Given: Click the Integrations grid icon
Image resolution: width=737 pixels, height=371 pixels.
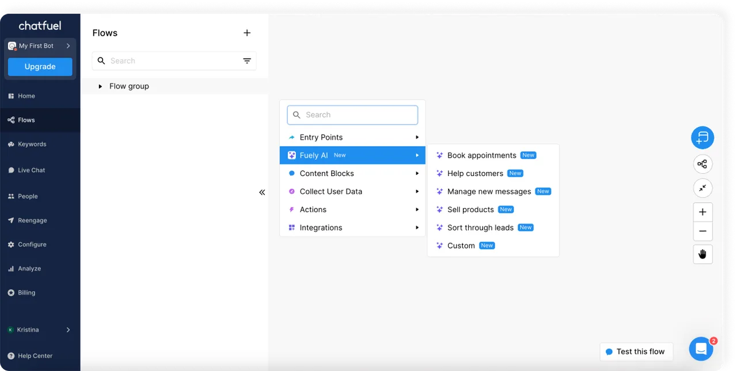Looking at the screenshot, I should 292,228.
